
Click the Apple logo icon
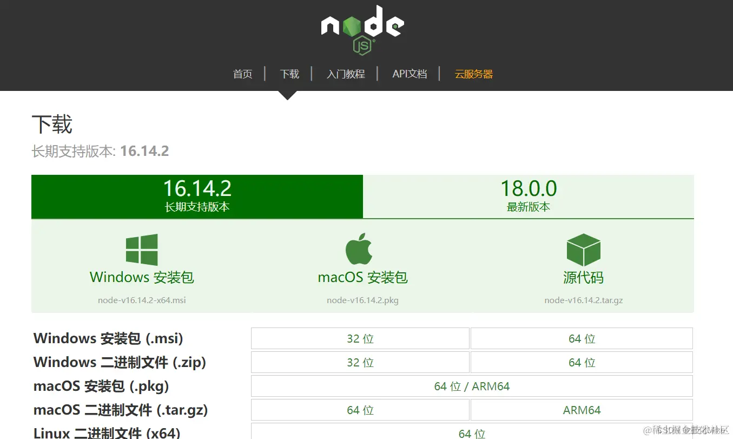click(x=359, y=249)
